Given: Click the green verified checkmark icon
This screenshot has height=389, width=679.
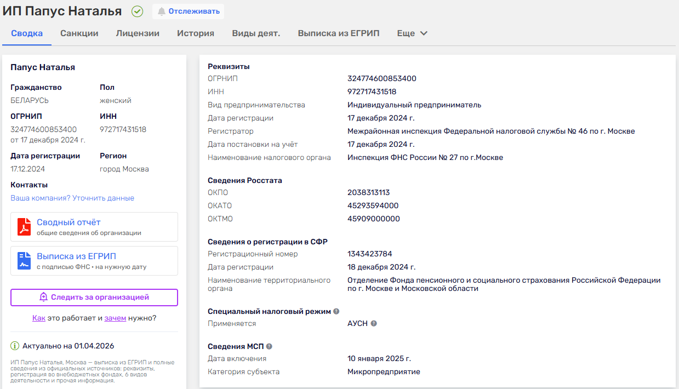Looking at the screenshot, I should 137,12.
